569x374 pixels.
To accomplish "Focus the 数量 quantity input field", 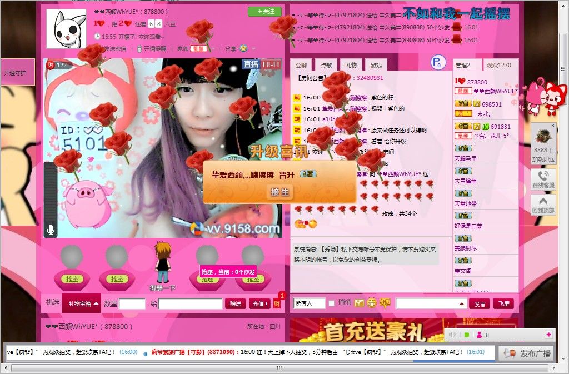I will 132,303.
